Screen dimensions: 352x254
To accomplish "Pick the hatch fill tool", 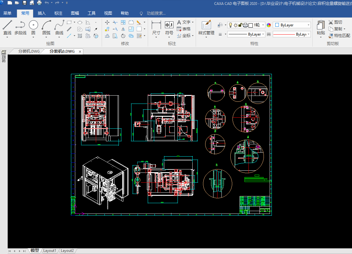I will (x=80, y=36).
